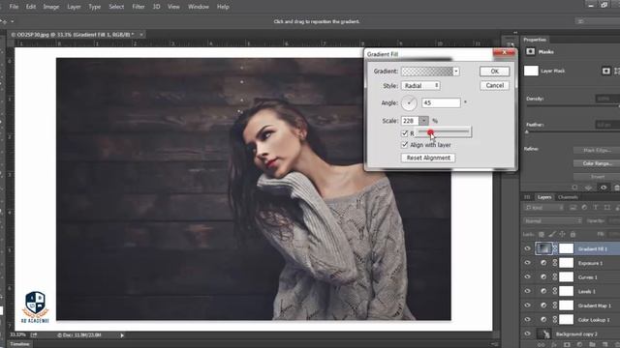Viewport: 620px width, 348px height.
Task: Switch to the Layers tab
Action: coord(544,197)
